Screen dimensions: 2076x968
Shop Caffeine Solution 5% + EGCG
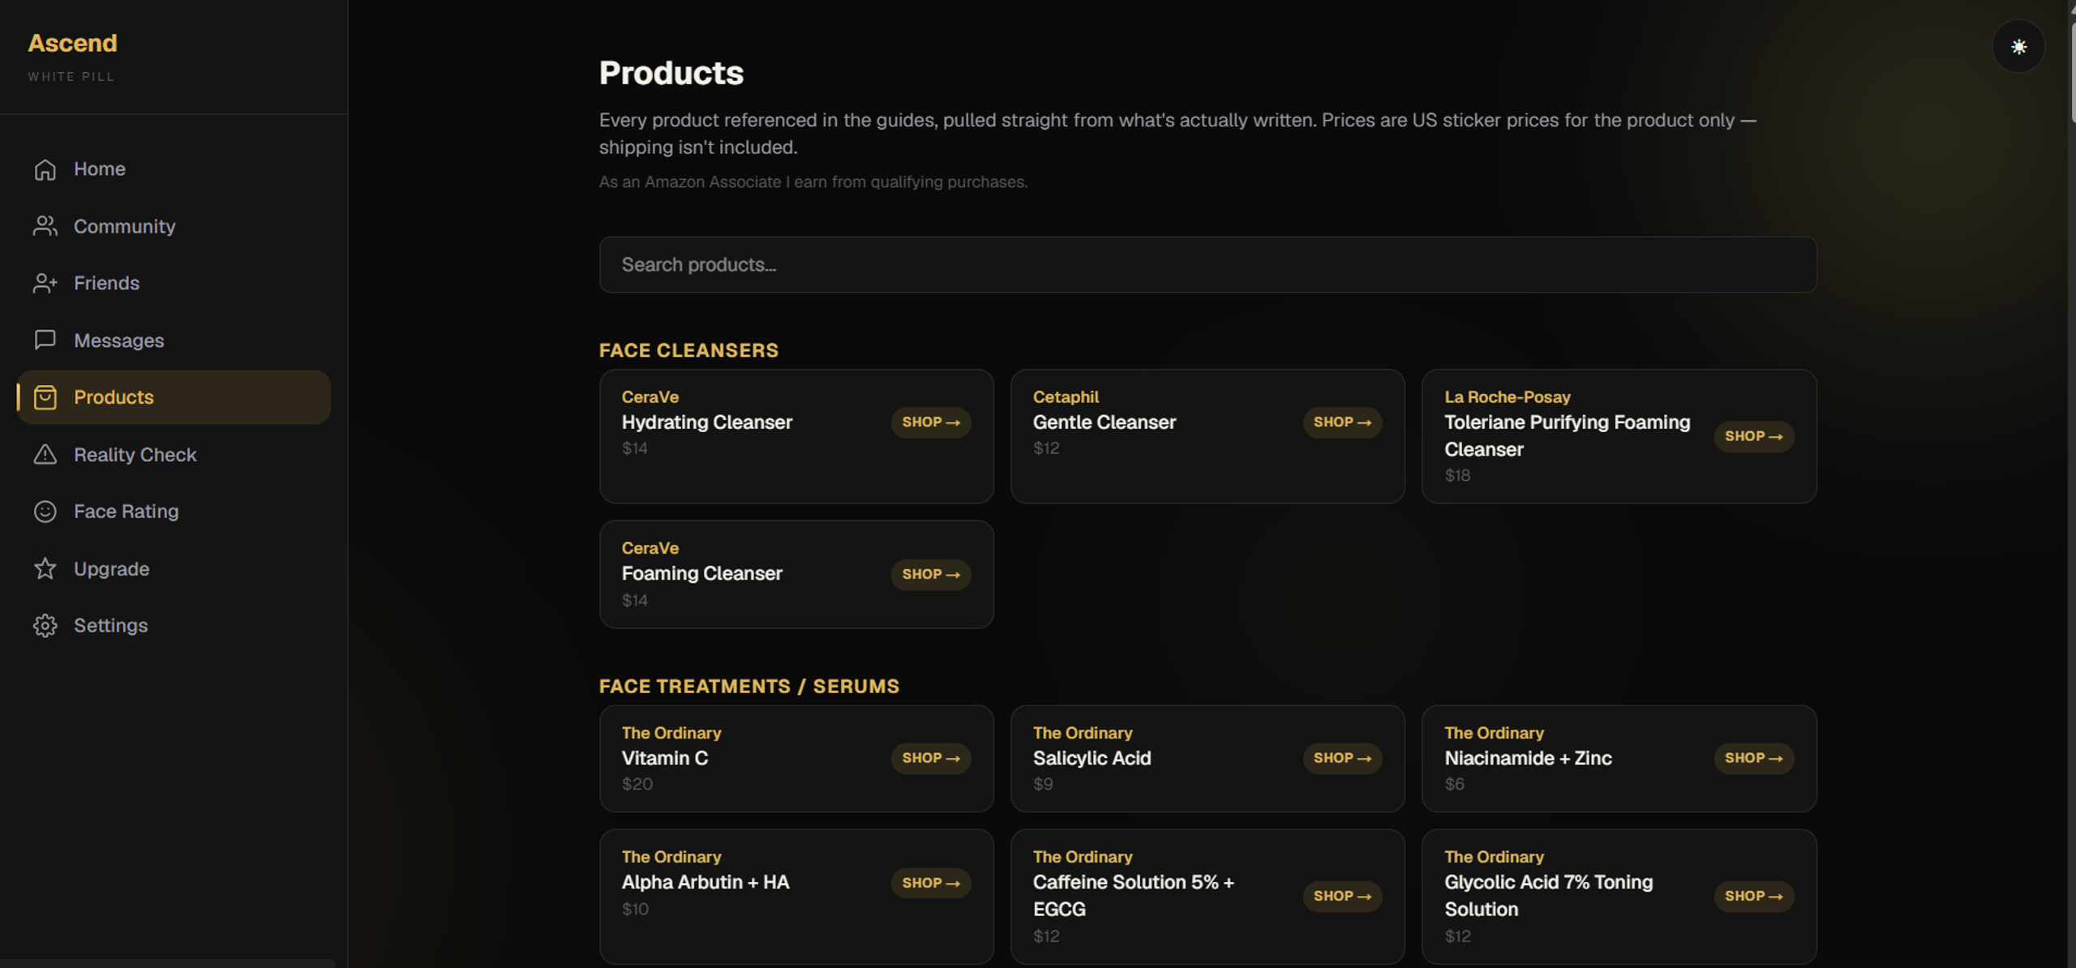tap(1342, 896)
